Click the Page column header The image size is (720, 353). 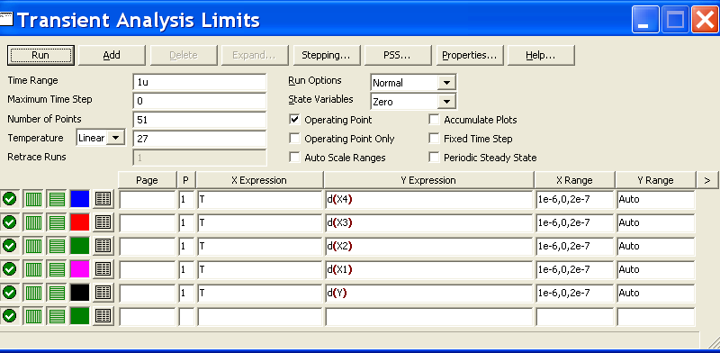(148, 180)
